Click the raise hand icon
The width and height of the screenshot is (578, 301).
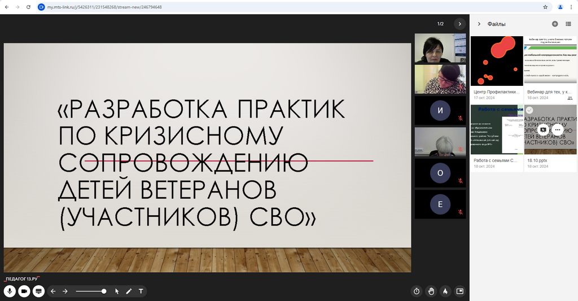[431, 291]
